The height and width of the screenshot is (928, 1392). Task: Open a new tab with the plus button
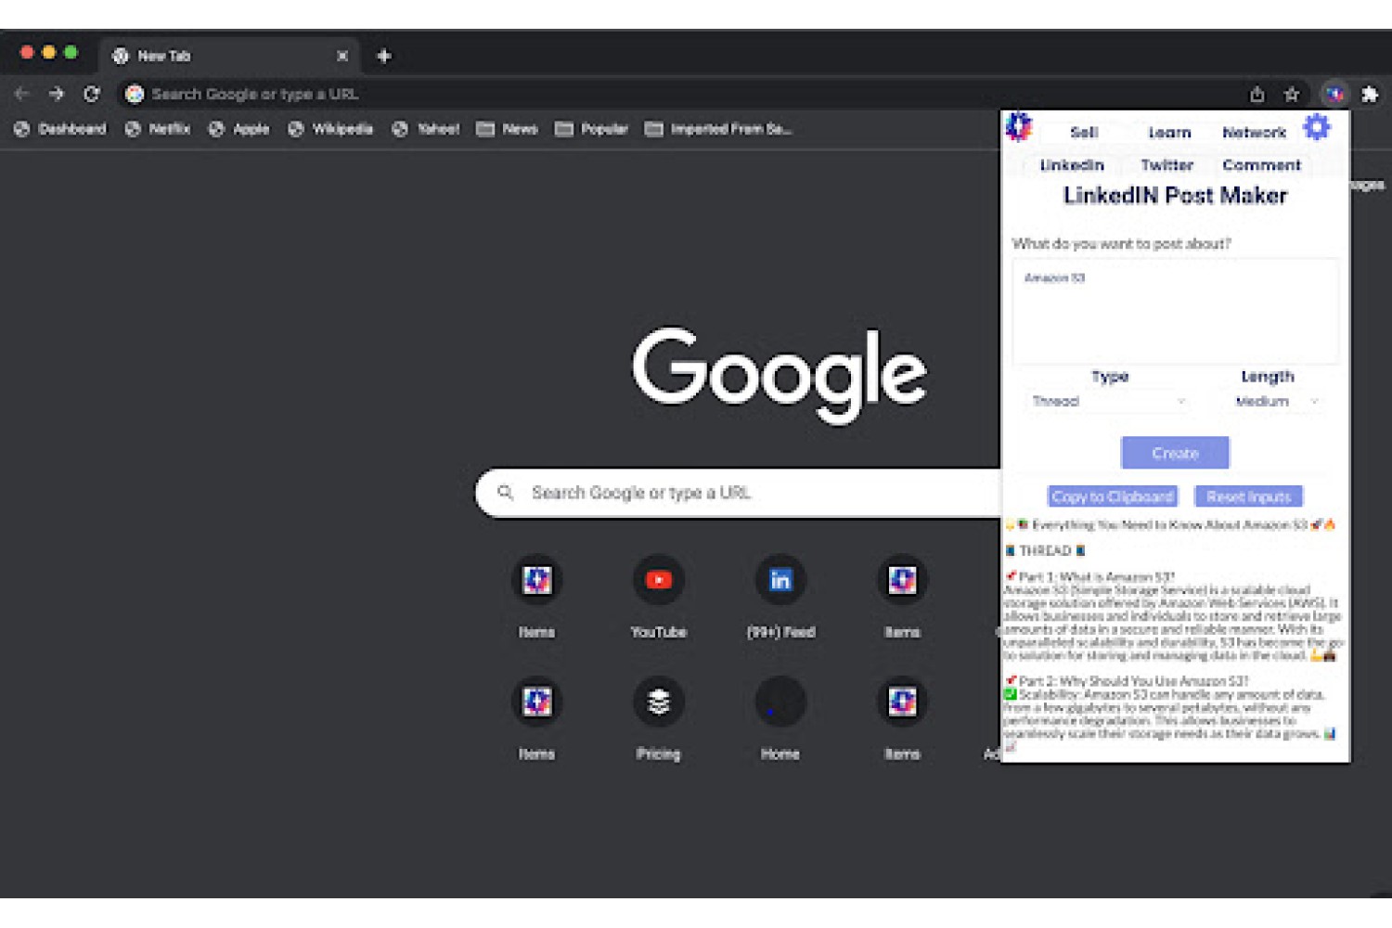pyautogui.click(x=383, y=56)
